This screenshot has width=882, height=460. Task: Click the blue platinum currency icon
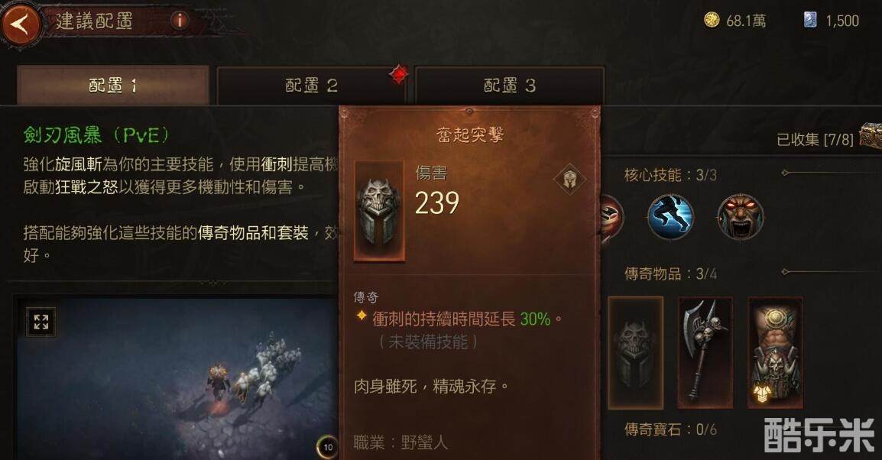[x=810, y=20]
